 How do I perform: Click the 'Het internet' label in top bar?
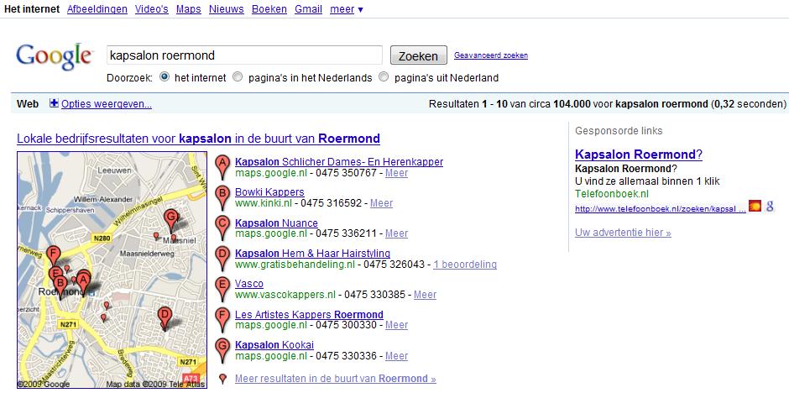(32, 9)
